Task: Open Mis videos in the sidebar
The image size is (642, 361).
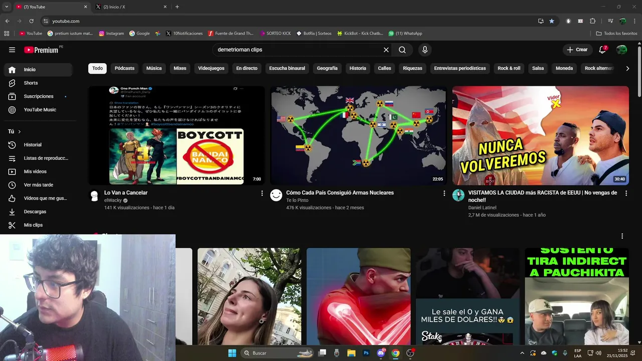Action: point(38,171)
